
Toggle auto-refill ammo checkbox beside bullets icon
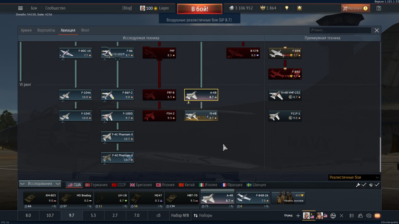377,185
